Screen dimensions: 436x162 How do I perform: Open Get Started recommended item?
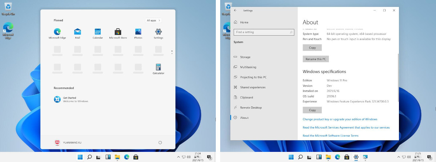71,99
